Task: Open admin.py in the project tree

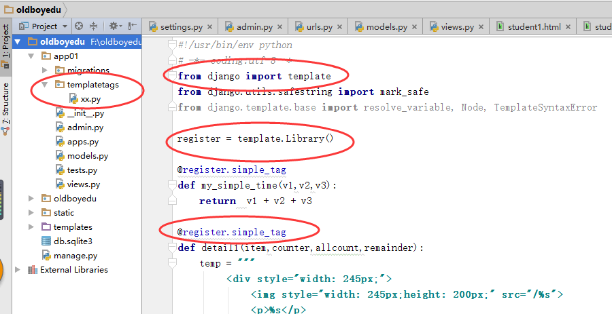Action: point(85,127)
